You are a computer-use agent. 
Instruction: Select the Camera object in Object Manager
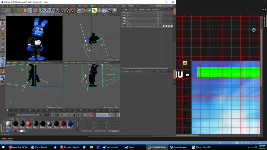pos(128,24)
